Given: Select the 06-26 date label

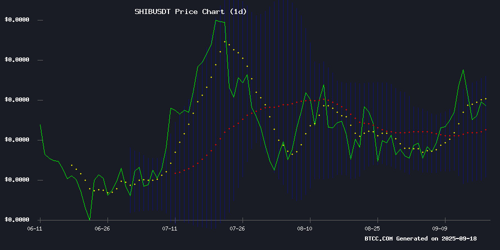Looking at the screenshot, I should tap(102, 228).
